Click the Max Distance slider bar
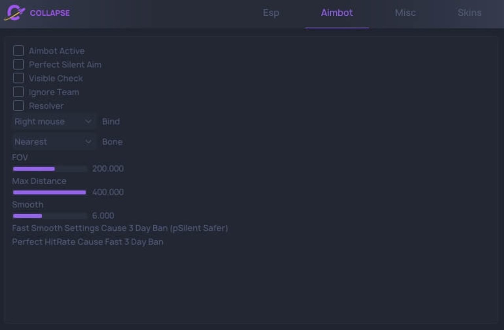Image resolution: width=504 pixels, height=330 pixels. tap(50, 193)
